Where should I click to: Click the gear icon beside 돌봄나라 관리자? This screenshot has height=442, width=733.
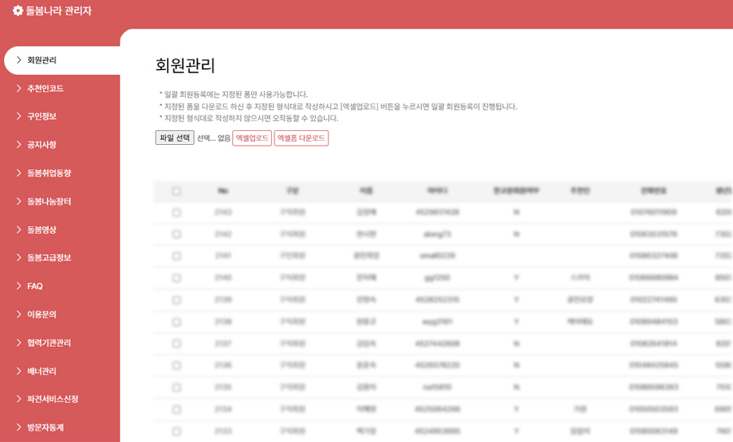[18, 11]
